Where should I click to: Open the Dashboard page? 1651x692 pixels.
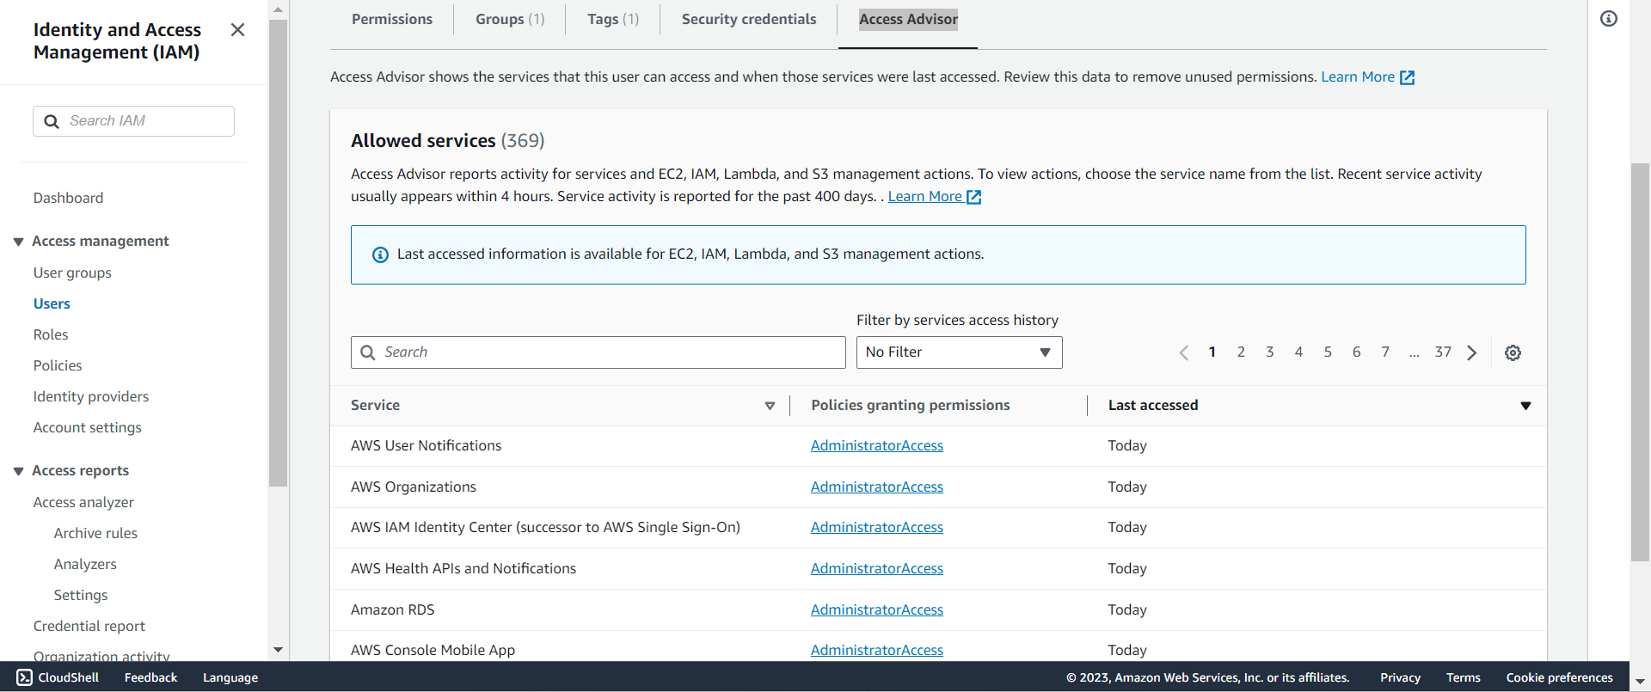[68, 198]
